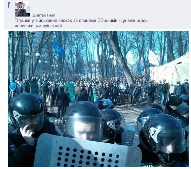Screen dimensions: 191x169
Task: Click the raised hand of left officer
Action: point(28,134)
